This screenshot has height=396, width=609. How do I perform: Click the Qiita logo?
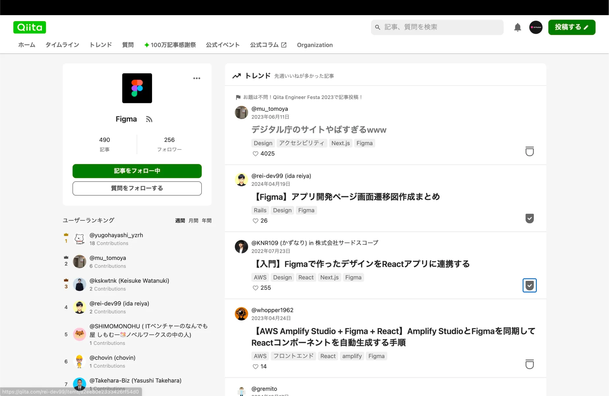click(x=29, y=27)
